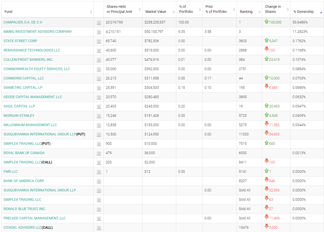Select change in shares value 23,419
The image size is (324, 232).
(274, 60)
